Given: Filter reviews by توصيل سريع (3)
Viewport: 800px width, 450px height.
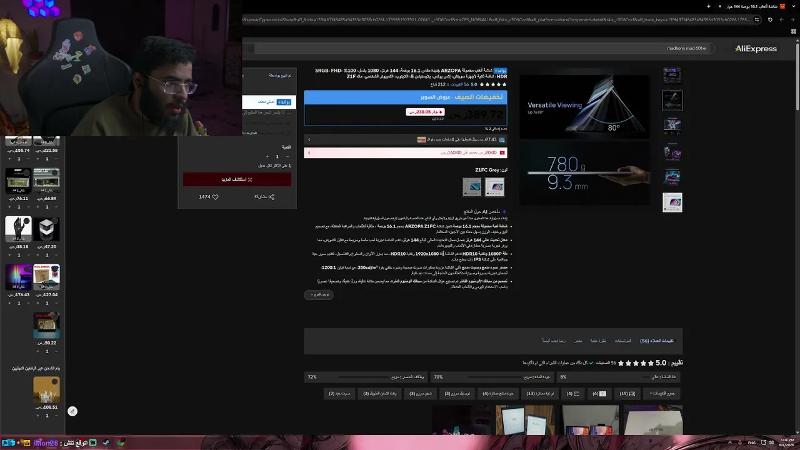Looking at the screenshot, I should [x=457, y=394].
